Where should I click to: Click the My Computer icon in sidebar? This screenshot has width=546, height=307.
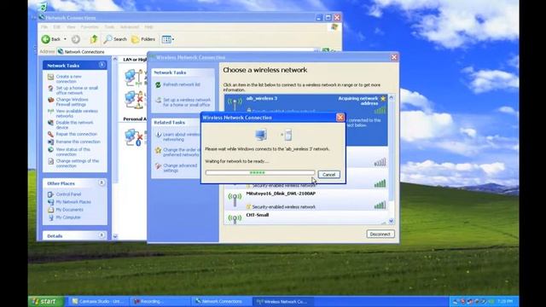[51, 217]
